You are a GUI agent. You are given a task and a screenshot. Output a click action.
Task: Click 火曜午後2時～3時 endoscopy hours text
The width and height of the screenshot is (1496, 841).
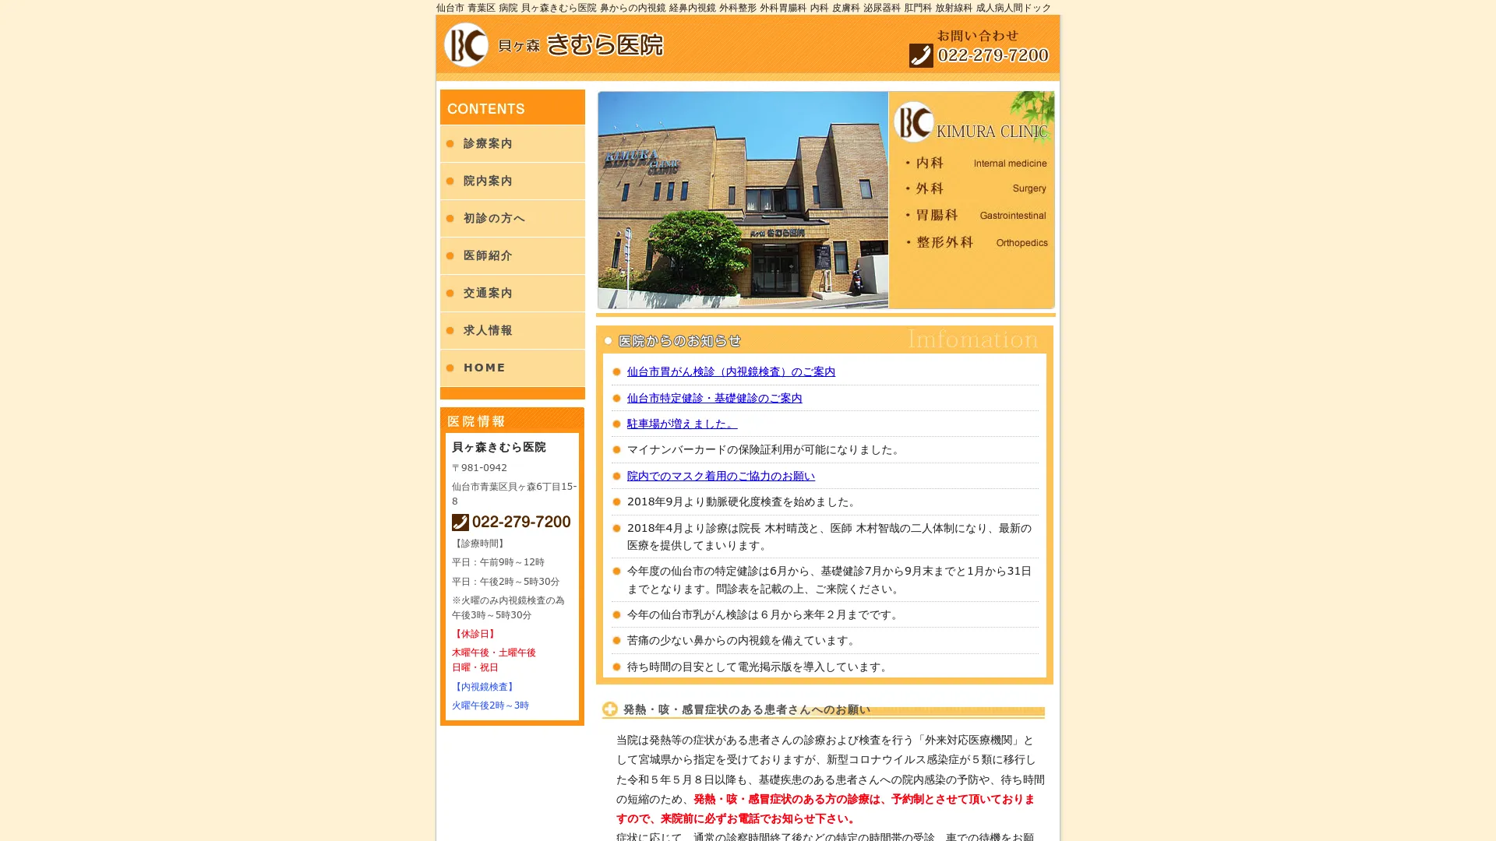(490, 706)
